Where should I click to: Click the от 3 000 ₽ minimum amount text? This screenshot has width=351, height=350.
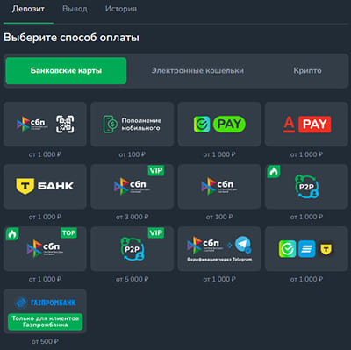tap(133, 217)
